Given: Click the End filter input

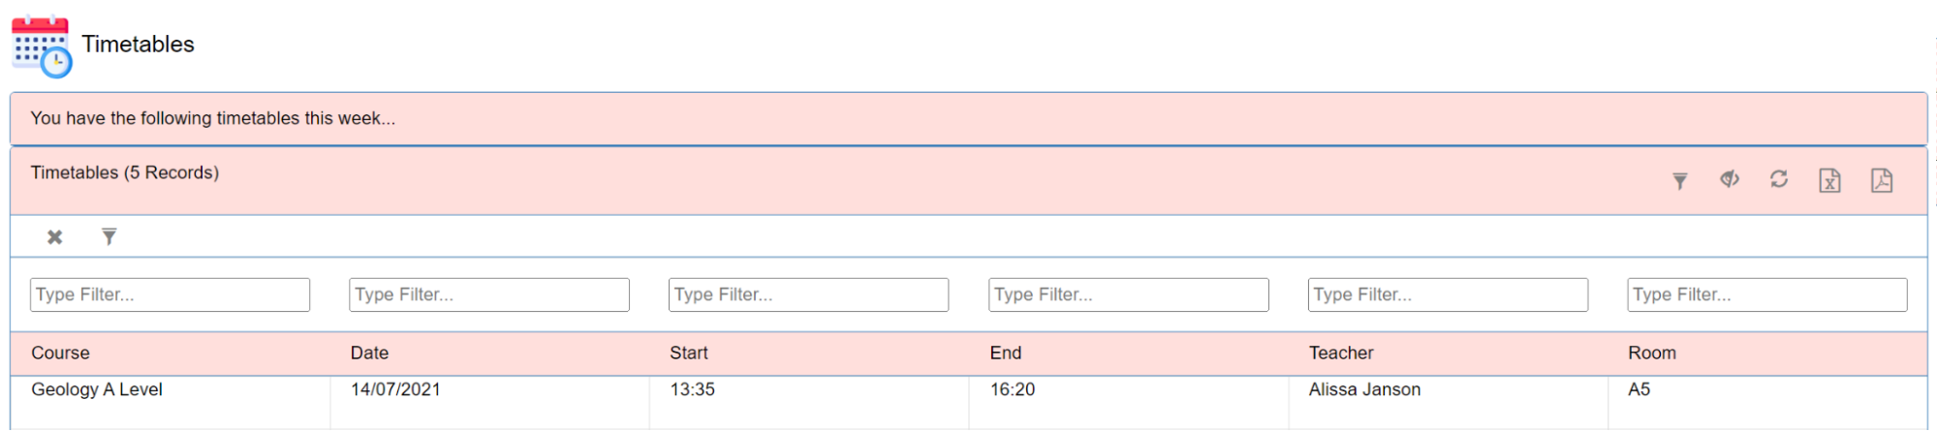Looking at the screenshot, I should (1129, 294).
